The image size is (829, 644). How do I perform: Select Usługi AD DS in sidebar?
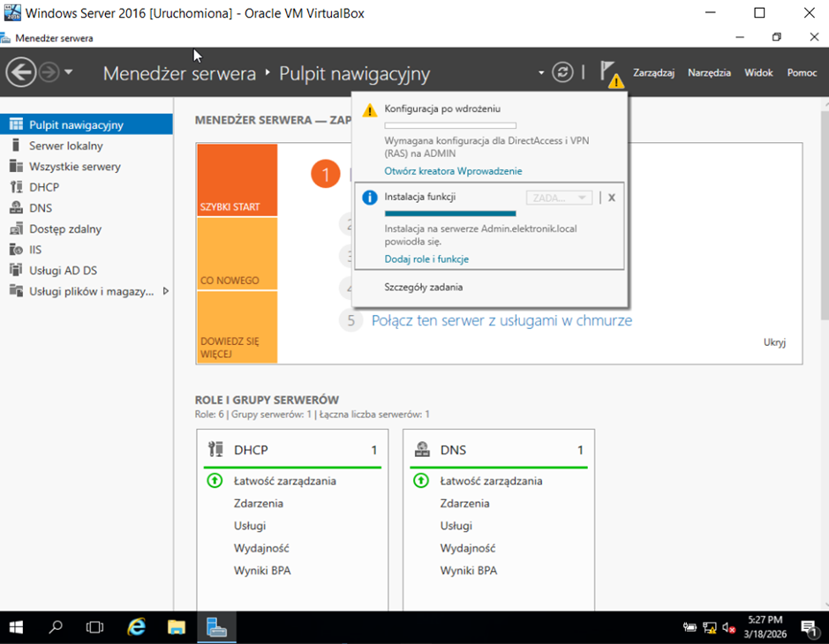click(63, 270)
